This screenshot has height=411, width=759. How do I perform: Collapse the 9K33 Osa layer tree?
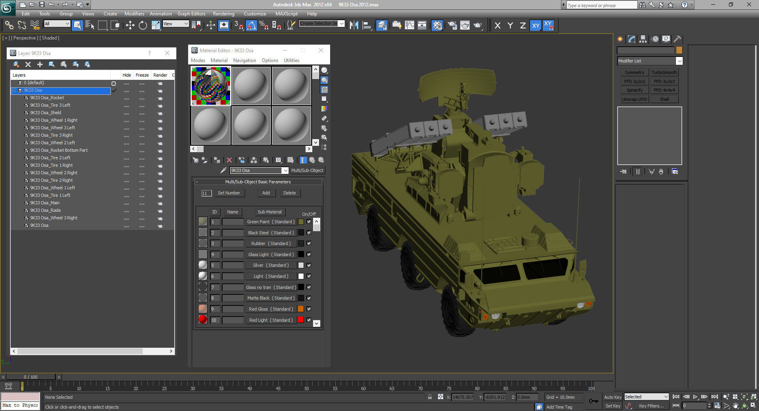point(14,90)
